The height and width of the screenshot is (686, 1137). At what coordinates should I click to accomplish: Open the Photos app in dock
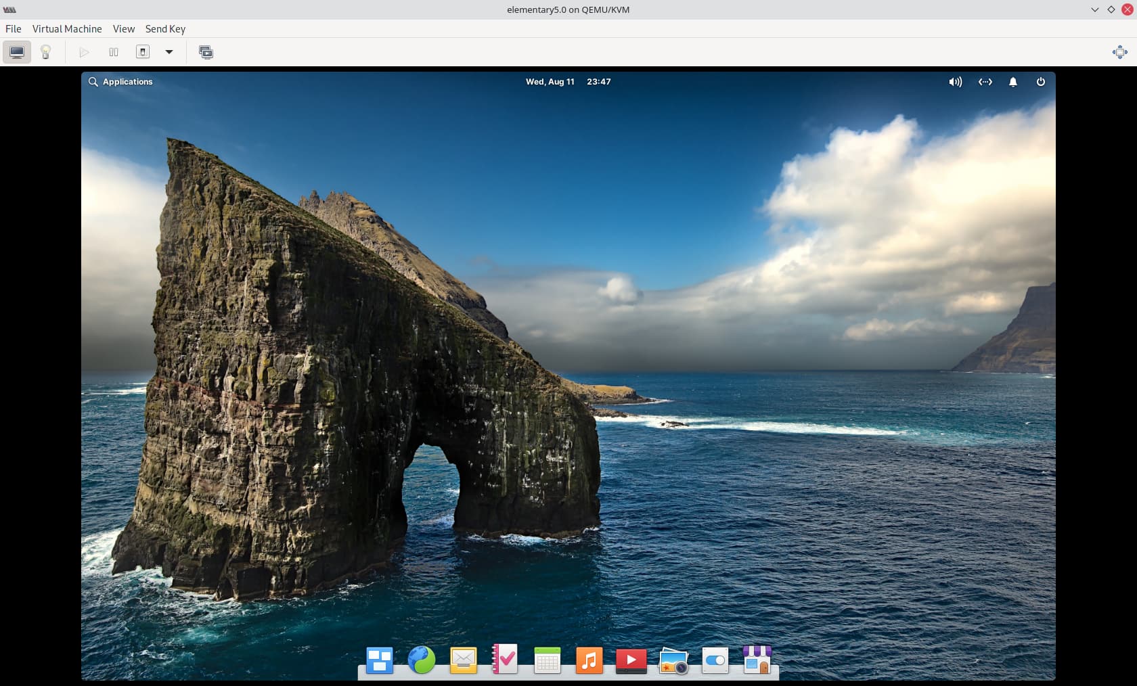coord(673,661)
